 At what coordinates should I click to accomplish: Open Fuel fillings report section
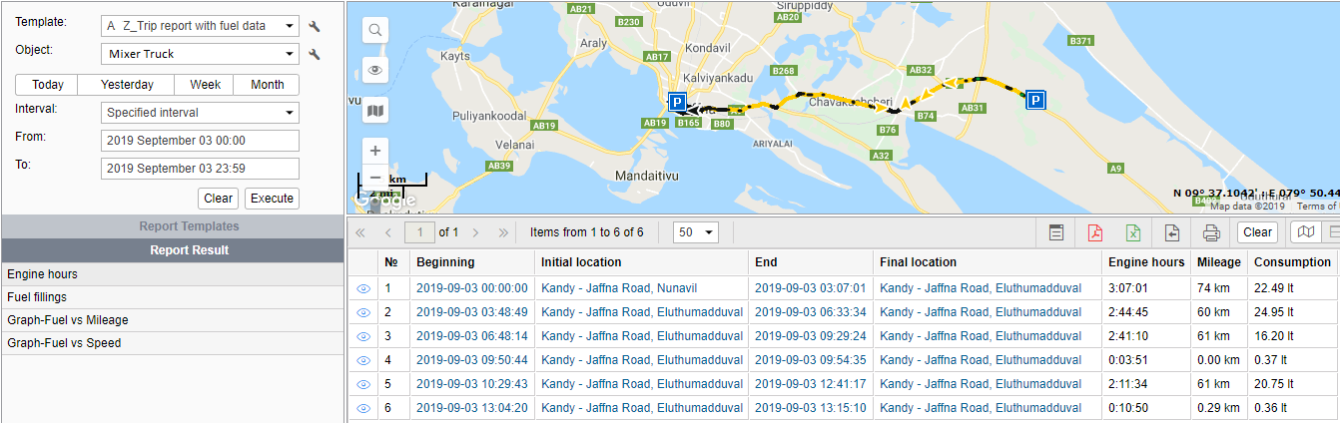173,296
